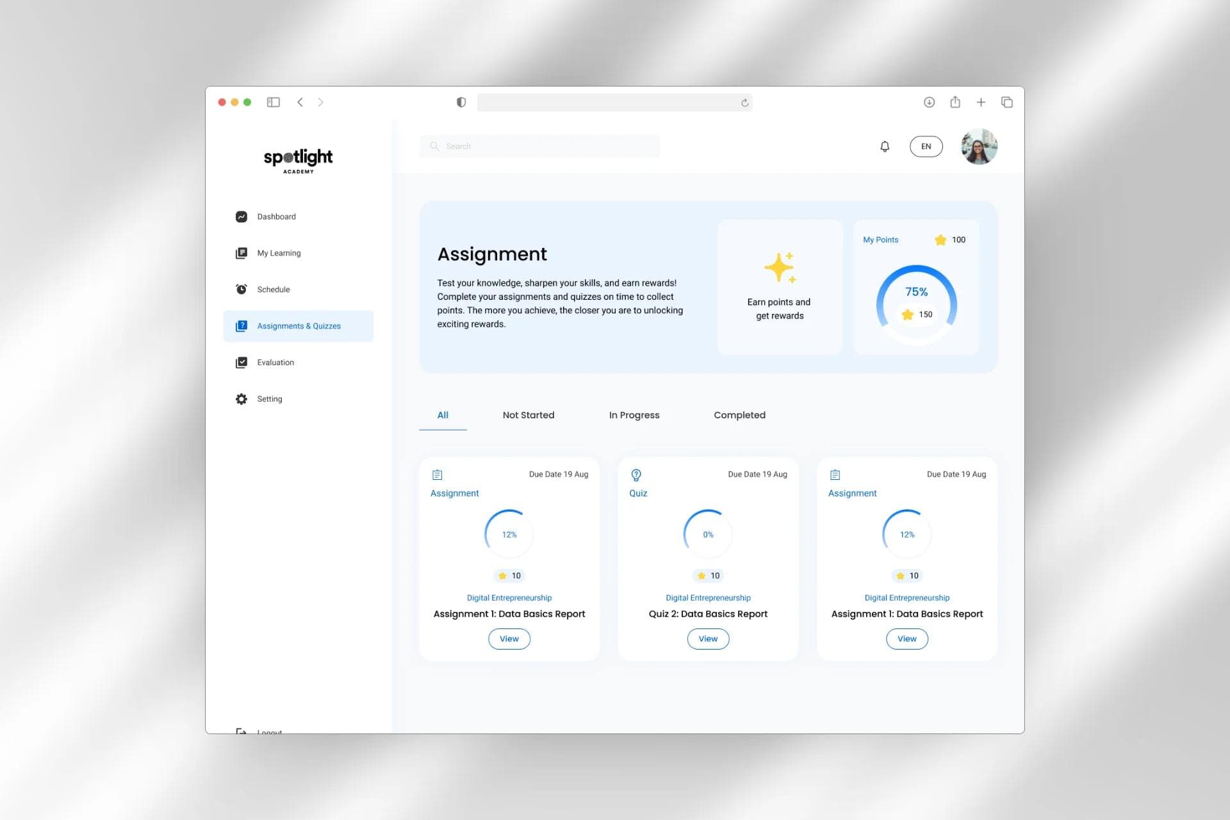Click the Schedule alarm clock icon

242,290
